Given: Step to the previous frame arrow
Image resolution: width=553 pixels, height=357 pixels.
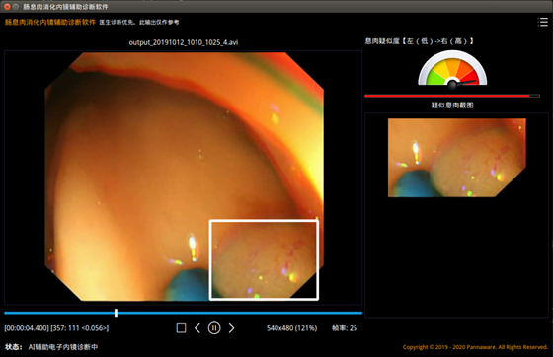Looking at the screenshot, I should coord(197,328).
